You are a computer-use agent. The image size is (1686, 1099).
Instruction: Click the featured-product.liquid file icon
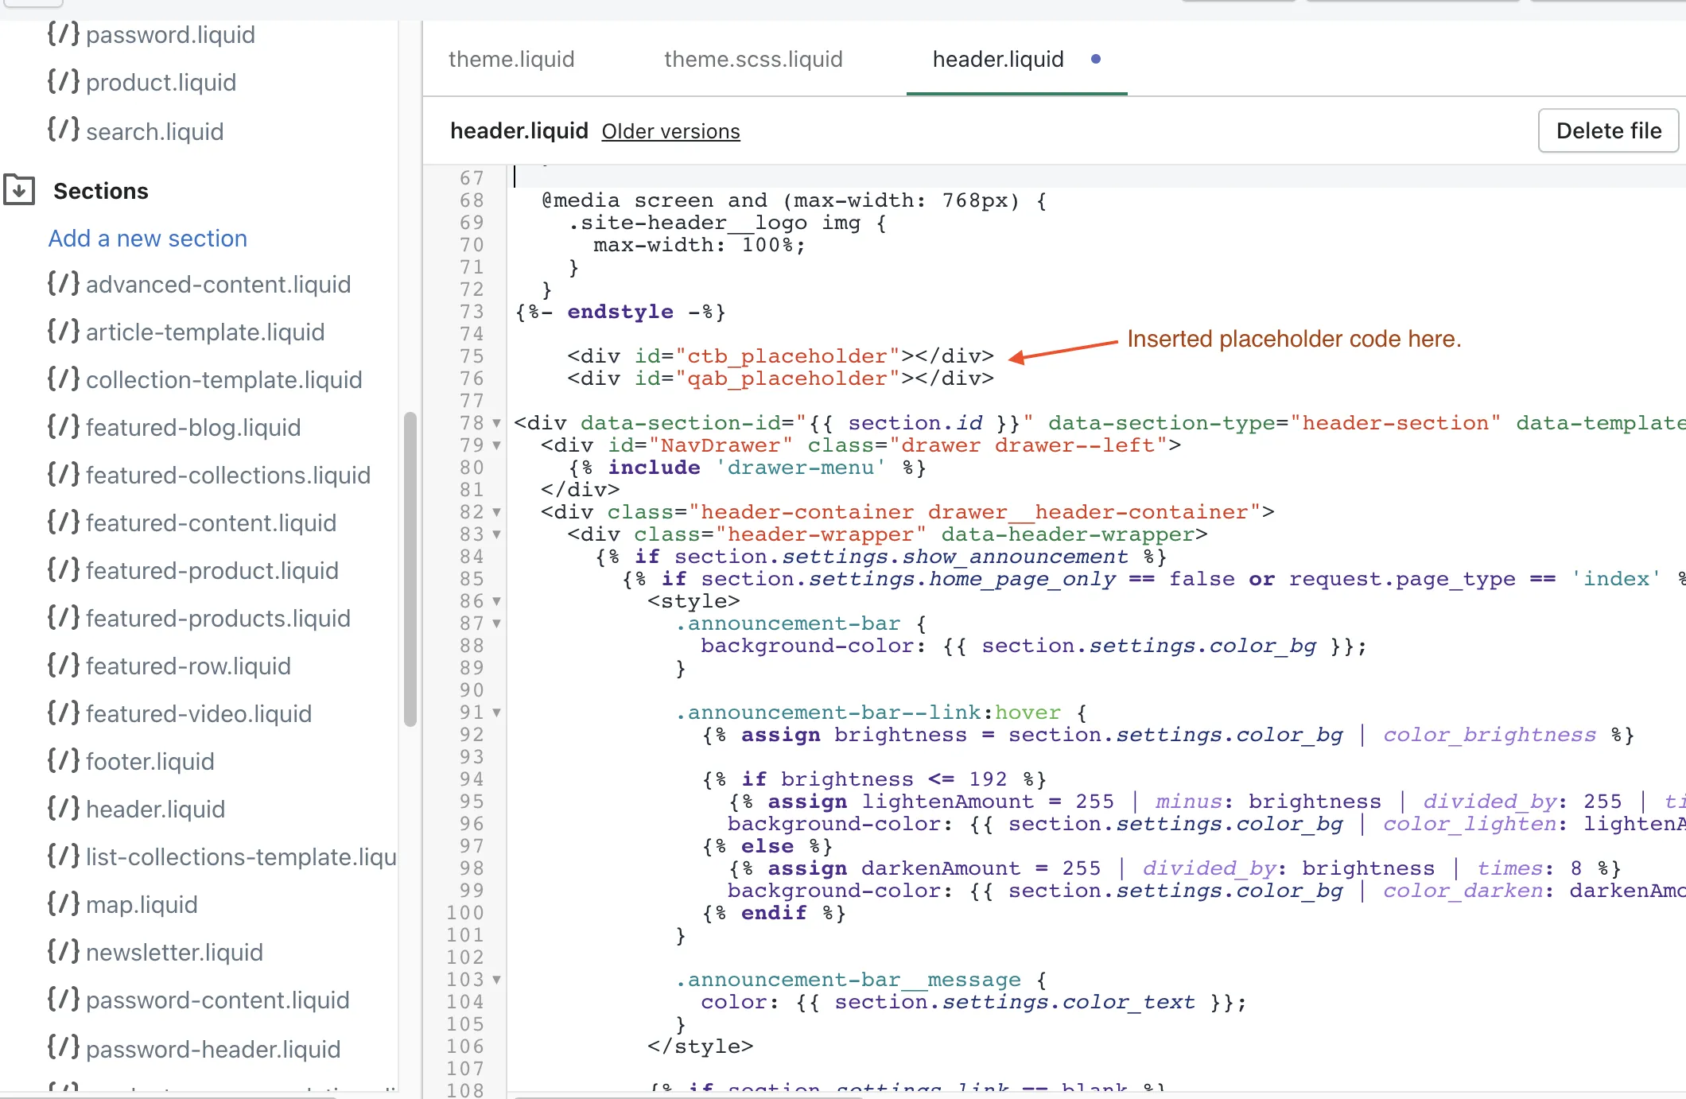pos(64,570)
